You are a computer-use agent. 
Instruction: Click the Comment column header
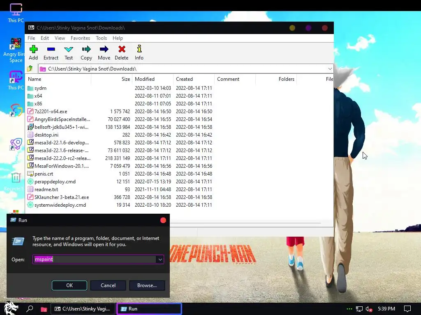tap(235, 79)
